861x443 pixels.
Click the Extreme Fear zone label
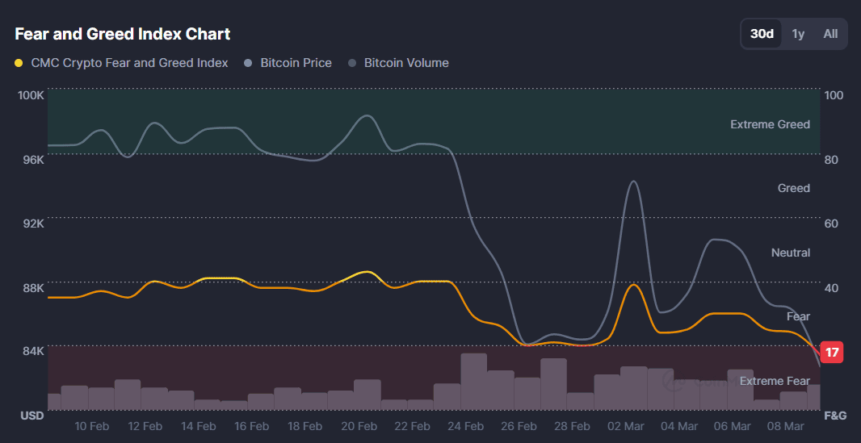tap(775, 381)
